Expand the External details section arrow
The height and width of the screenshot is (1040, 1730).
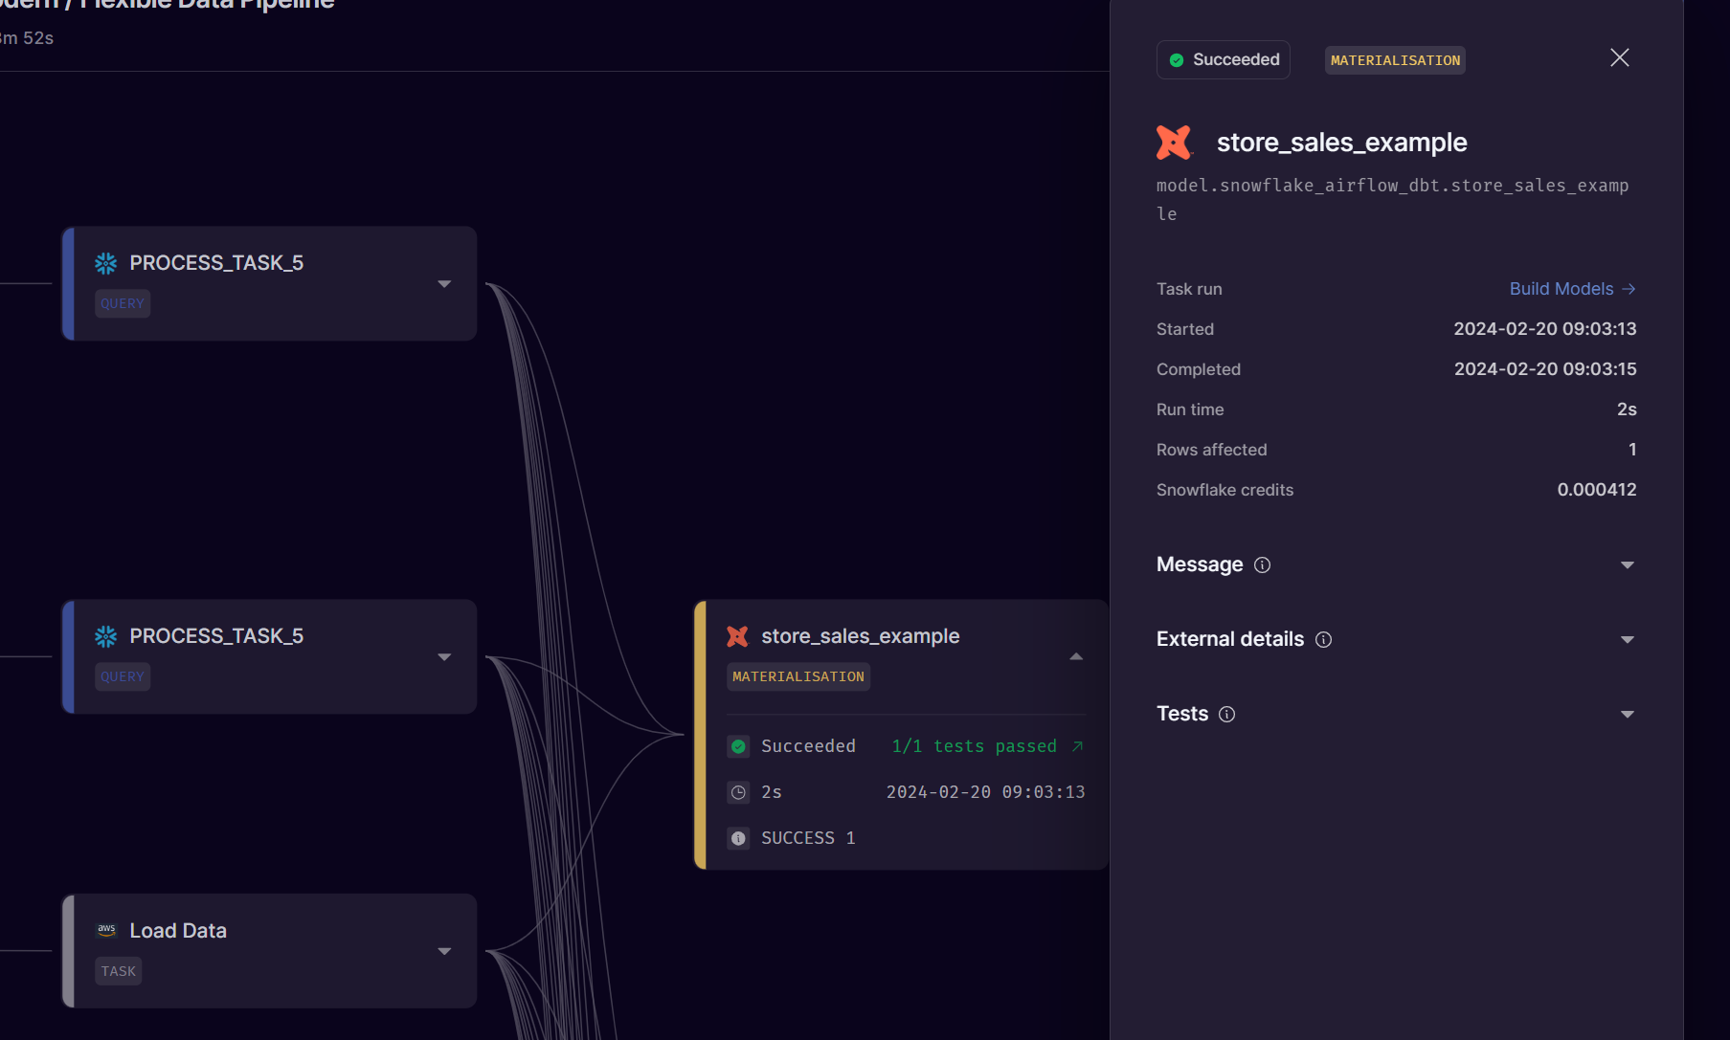[x=1628, y=640]
